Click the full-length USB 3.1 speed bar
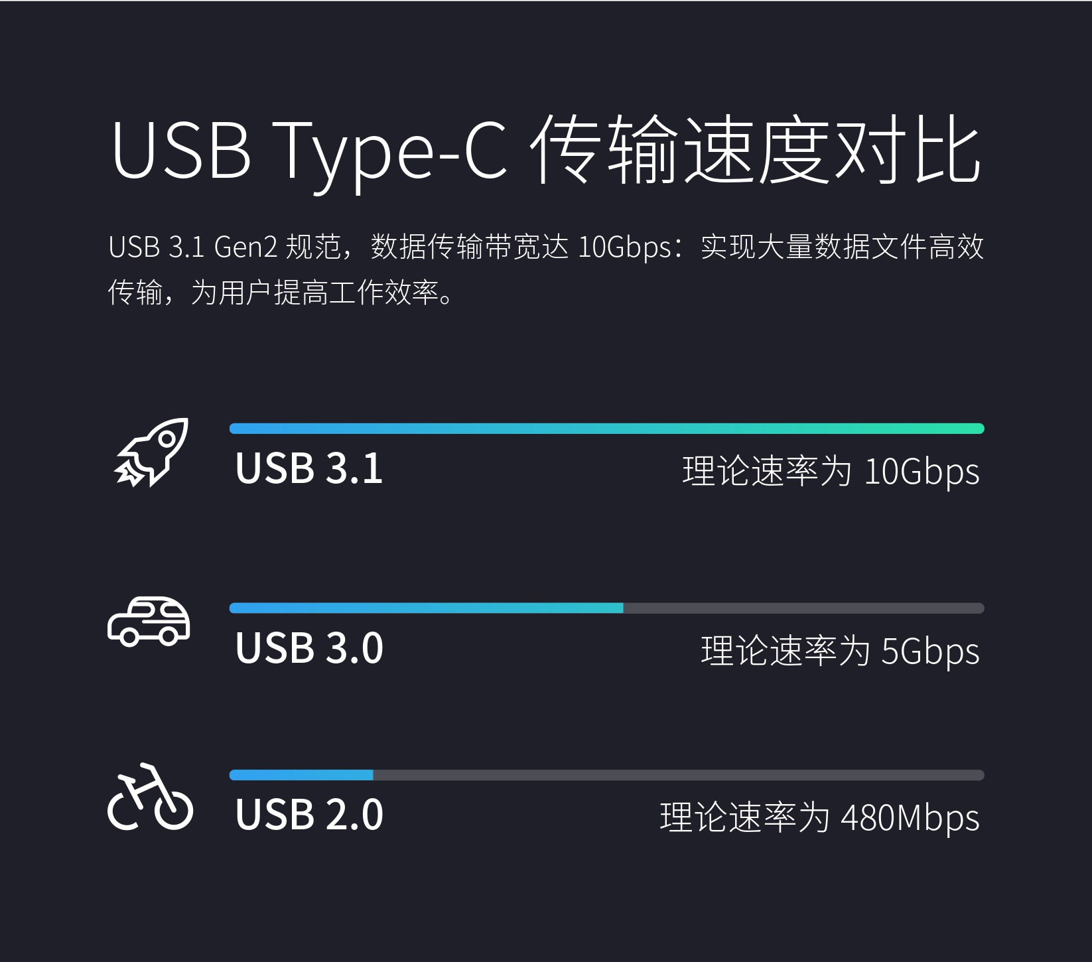This screenshot has width=1092, height=962. click(x=606, y=429)
